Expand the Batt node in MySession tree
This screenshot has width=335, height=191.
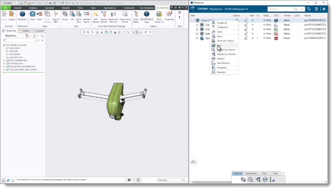pos(197,34)
